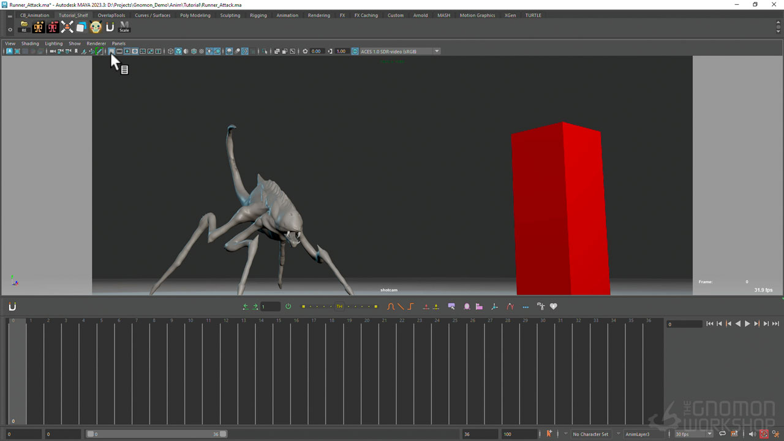Apply the linear tangent icon

pos(401,306)
